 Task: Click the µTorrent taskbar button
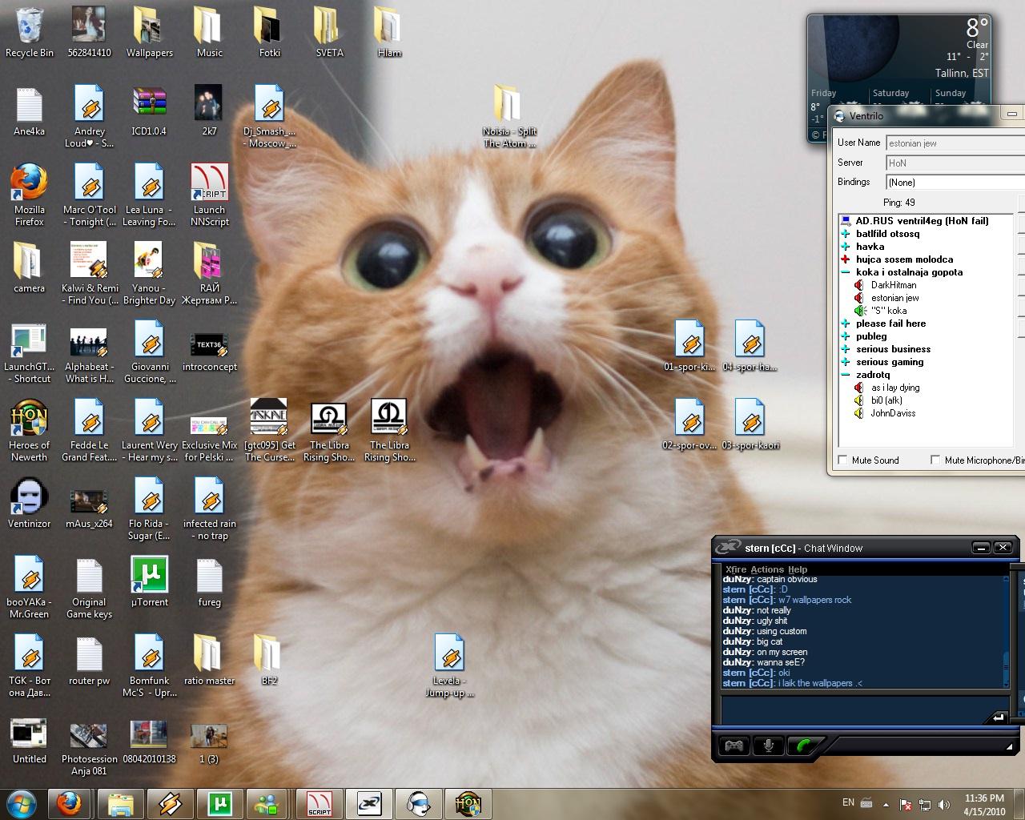pyautogui.click(x=219, y=803)
